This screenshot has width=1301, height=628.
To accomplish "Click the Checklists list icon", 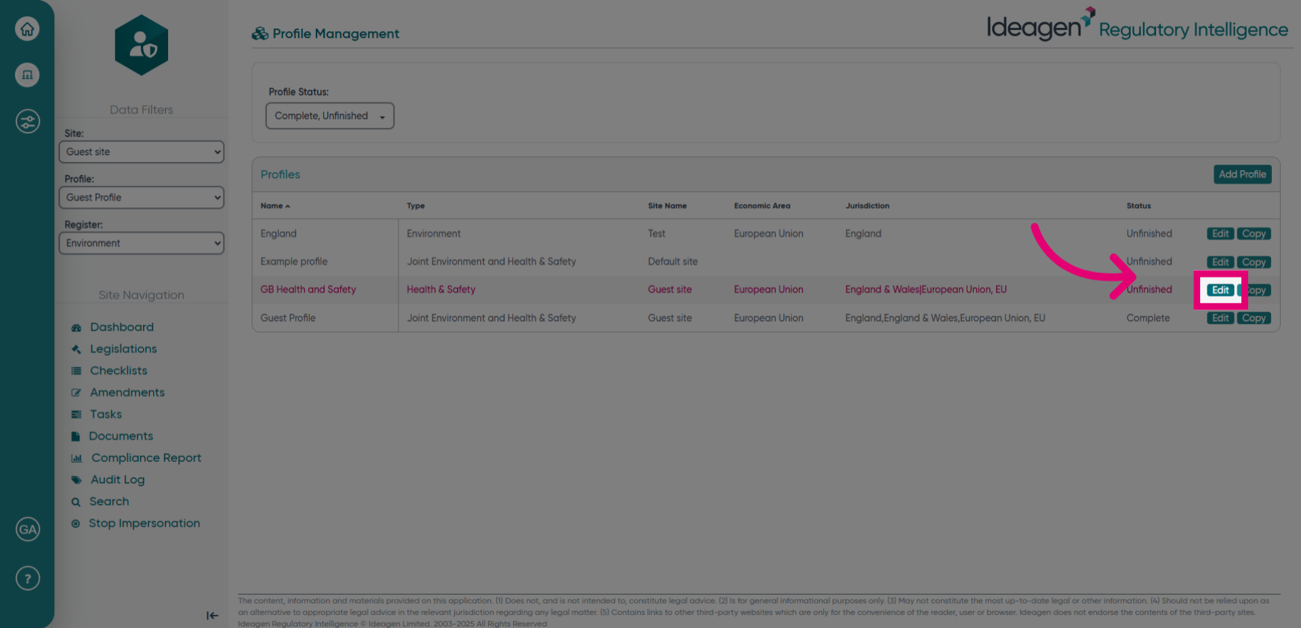I will tap(77, 371).
